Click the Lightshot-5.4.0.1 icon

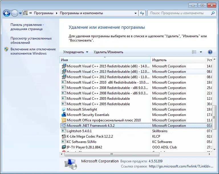64,131
